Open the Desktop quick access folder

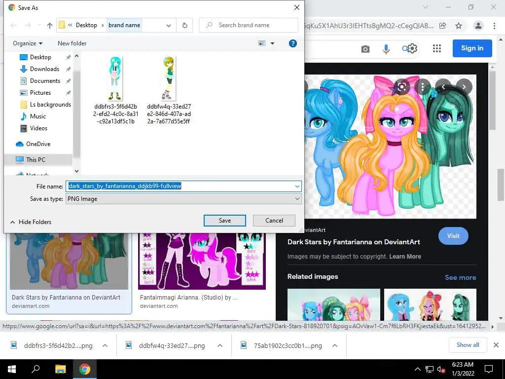(40, 57)
